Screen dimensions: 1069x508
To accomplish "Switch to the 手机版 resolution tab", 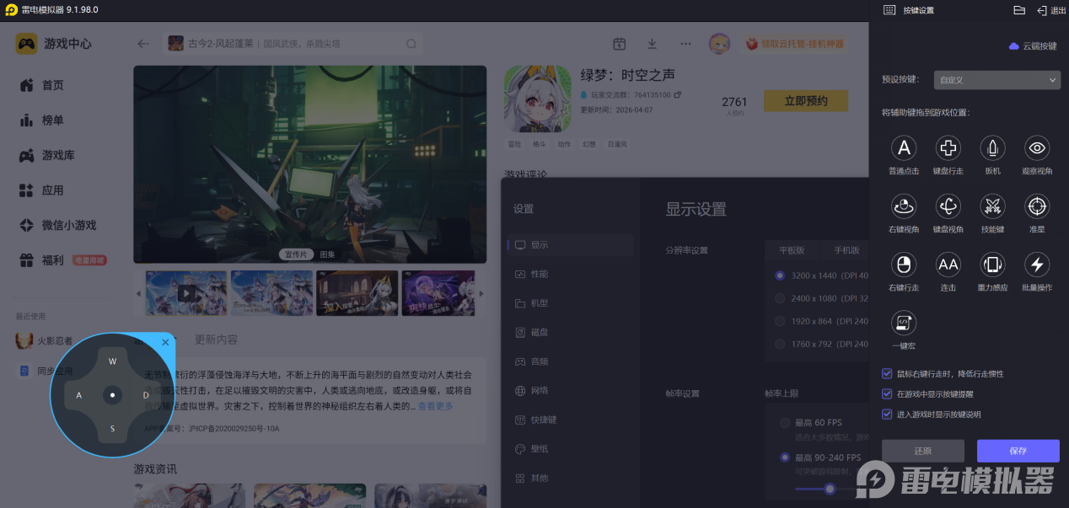I will (x=846, y=250).
